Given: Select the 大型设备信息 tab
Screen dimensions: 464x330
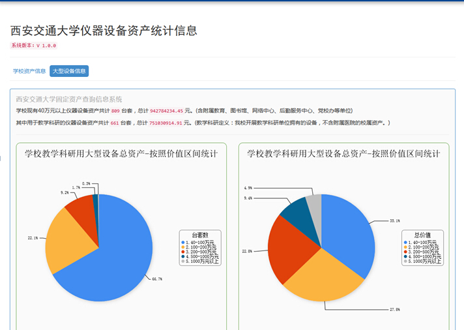Looking at the screenshot, I should pos(69,71).
